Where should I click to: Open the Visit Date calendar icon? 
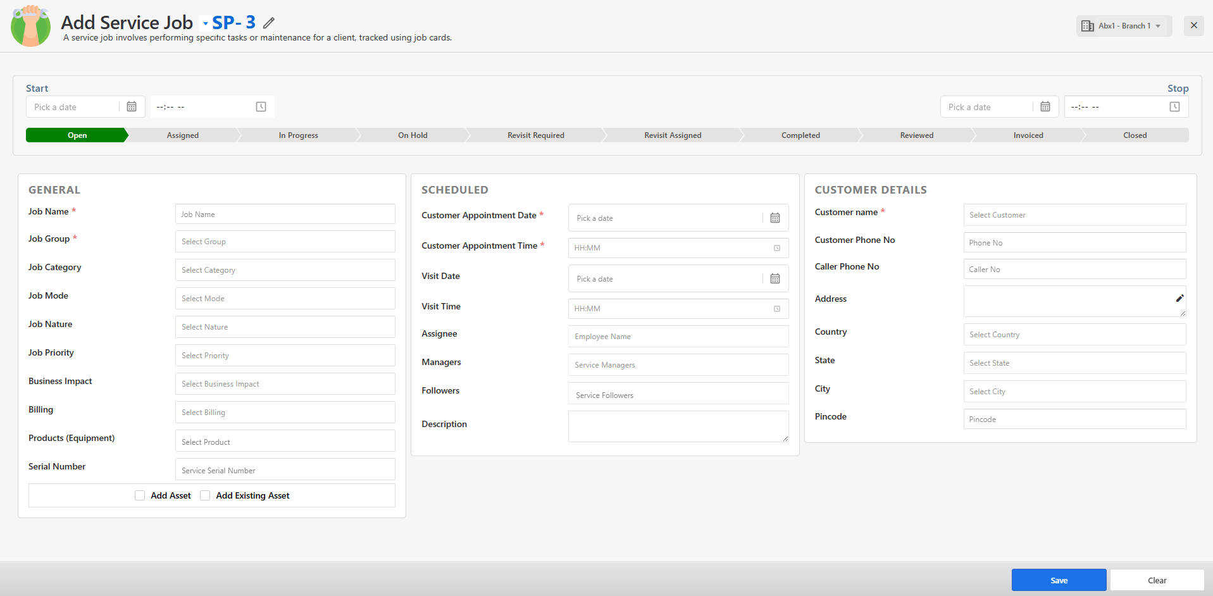(774, 279)
